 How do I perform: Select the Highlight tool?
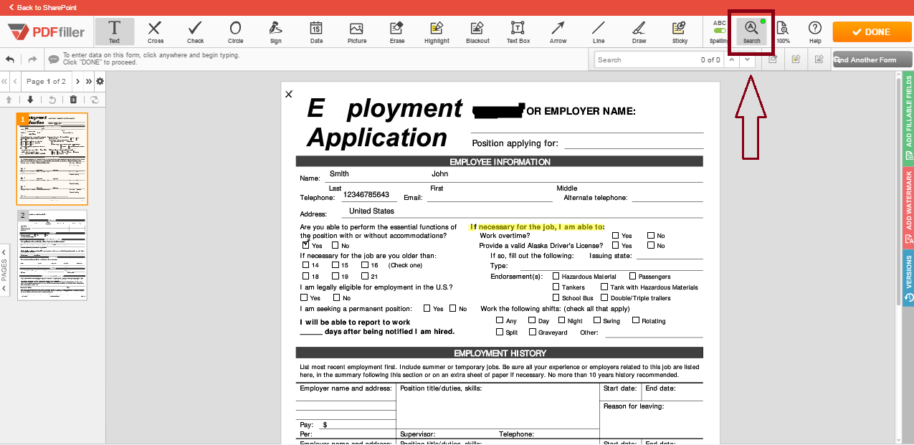tap(437, 32)
